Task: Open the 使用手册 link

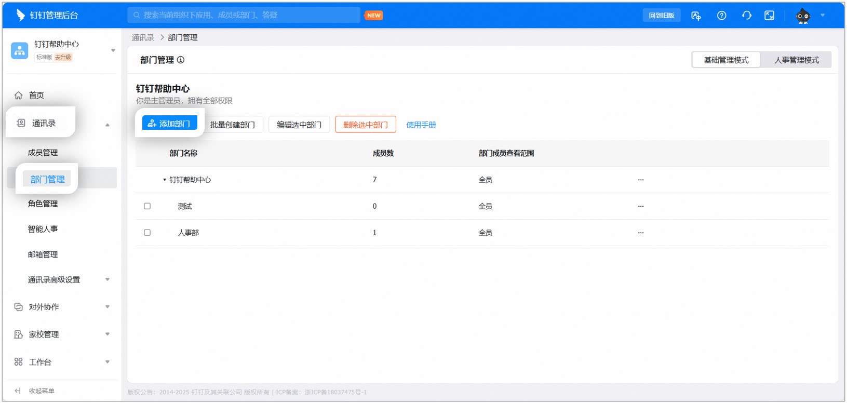Action: [421, 125]
